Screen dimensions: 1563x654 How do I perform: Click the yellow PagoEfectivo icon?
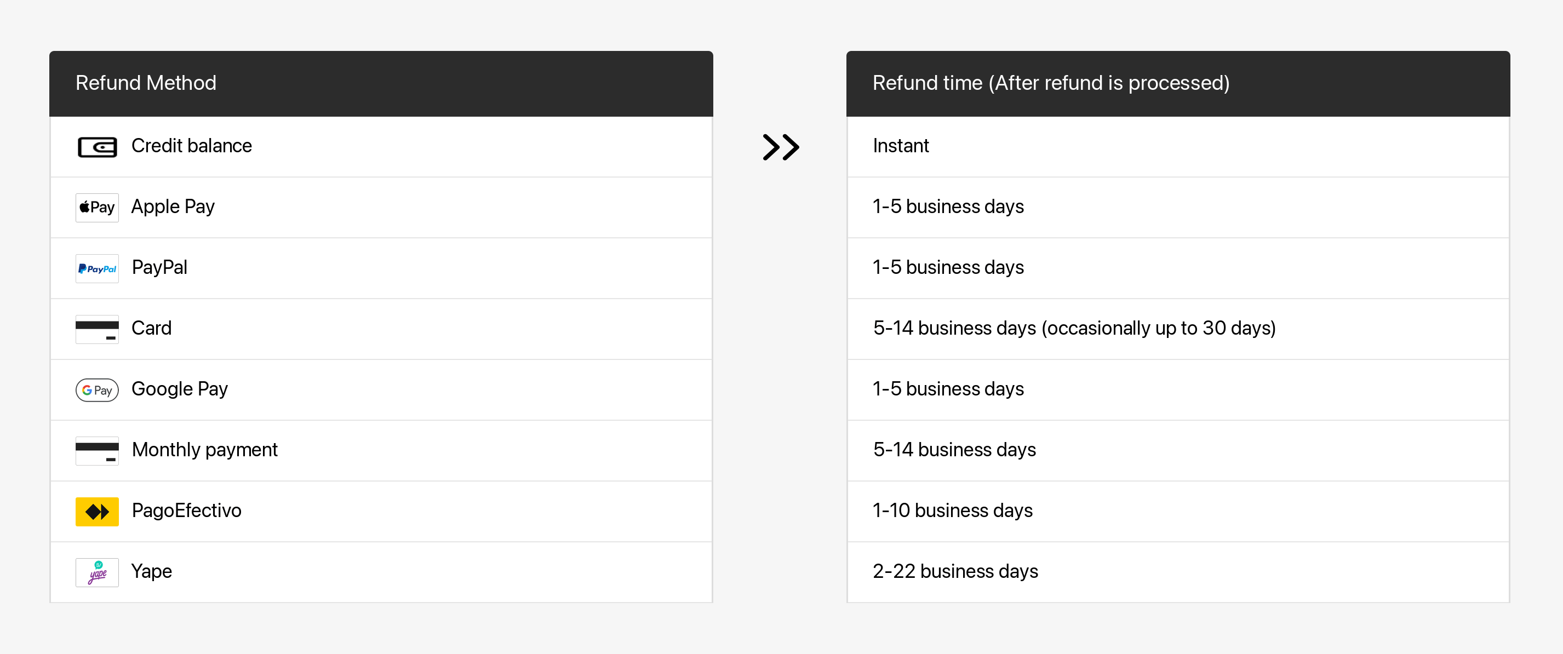click(x=97, y=512)
